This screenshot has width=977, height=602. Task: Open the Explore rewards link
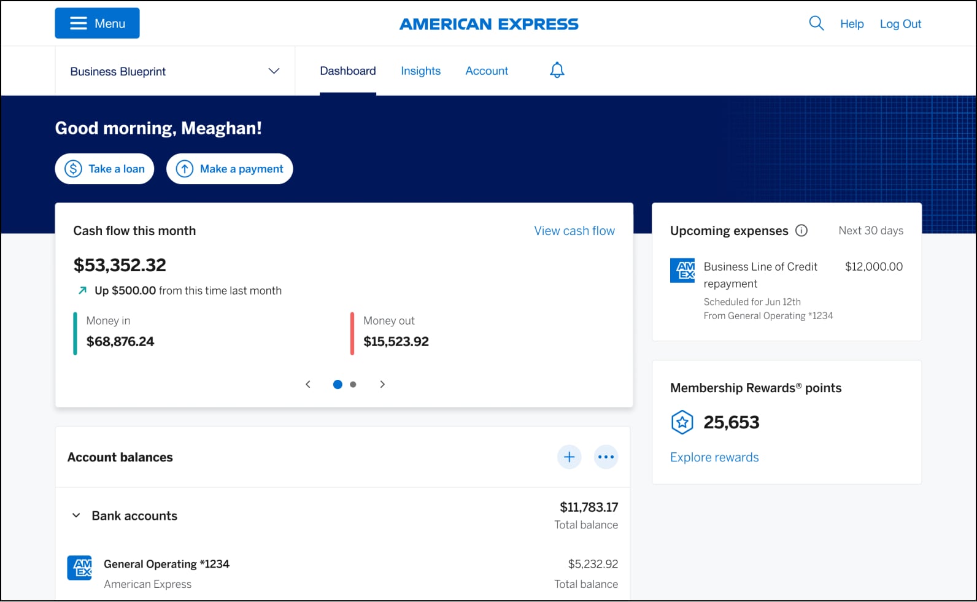714,457
